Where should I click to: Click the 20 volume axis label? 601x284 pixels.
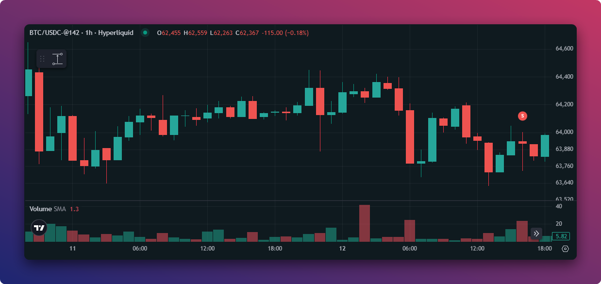click(x=559, y=223)
